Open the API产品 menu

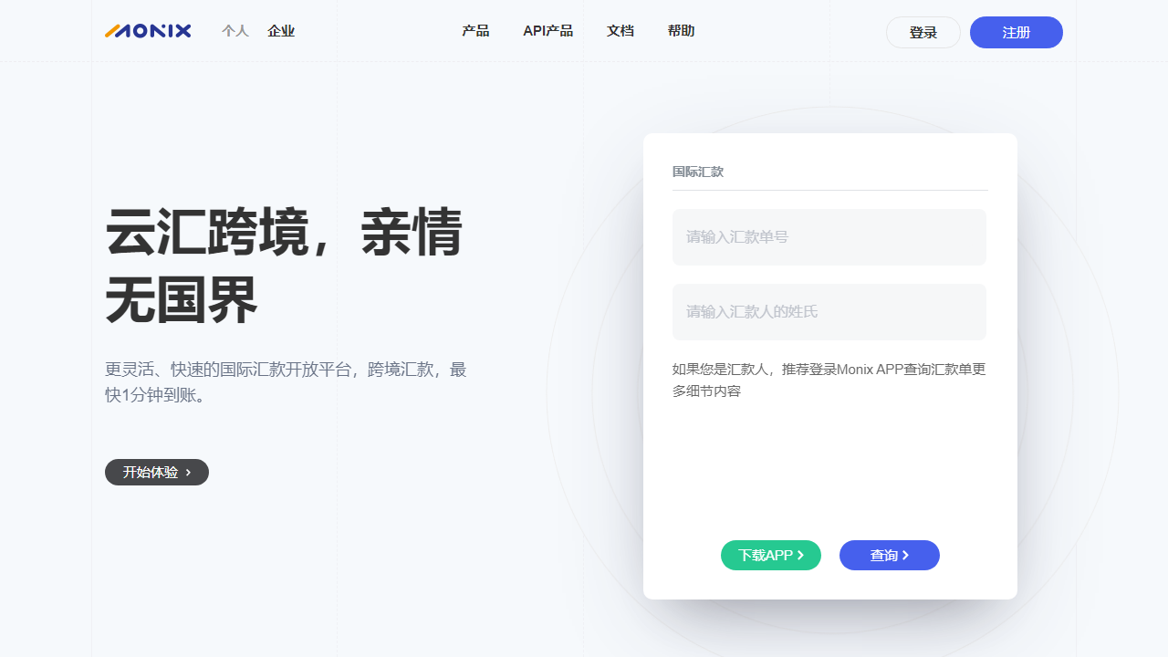click(547, 30)
